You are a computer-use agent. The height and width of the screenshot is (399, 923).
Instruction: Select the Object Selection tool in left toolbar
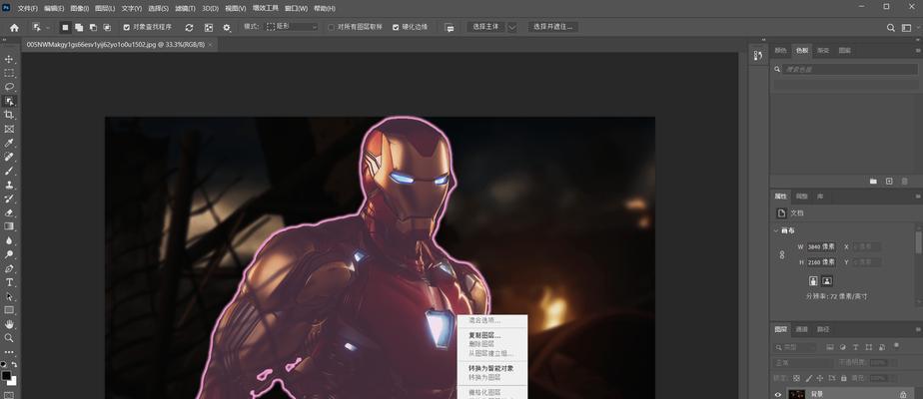[x=9, y=101]
